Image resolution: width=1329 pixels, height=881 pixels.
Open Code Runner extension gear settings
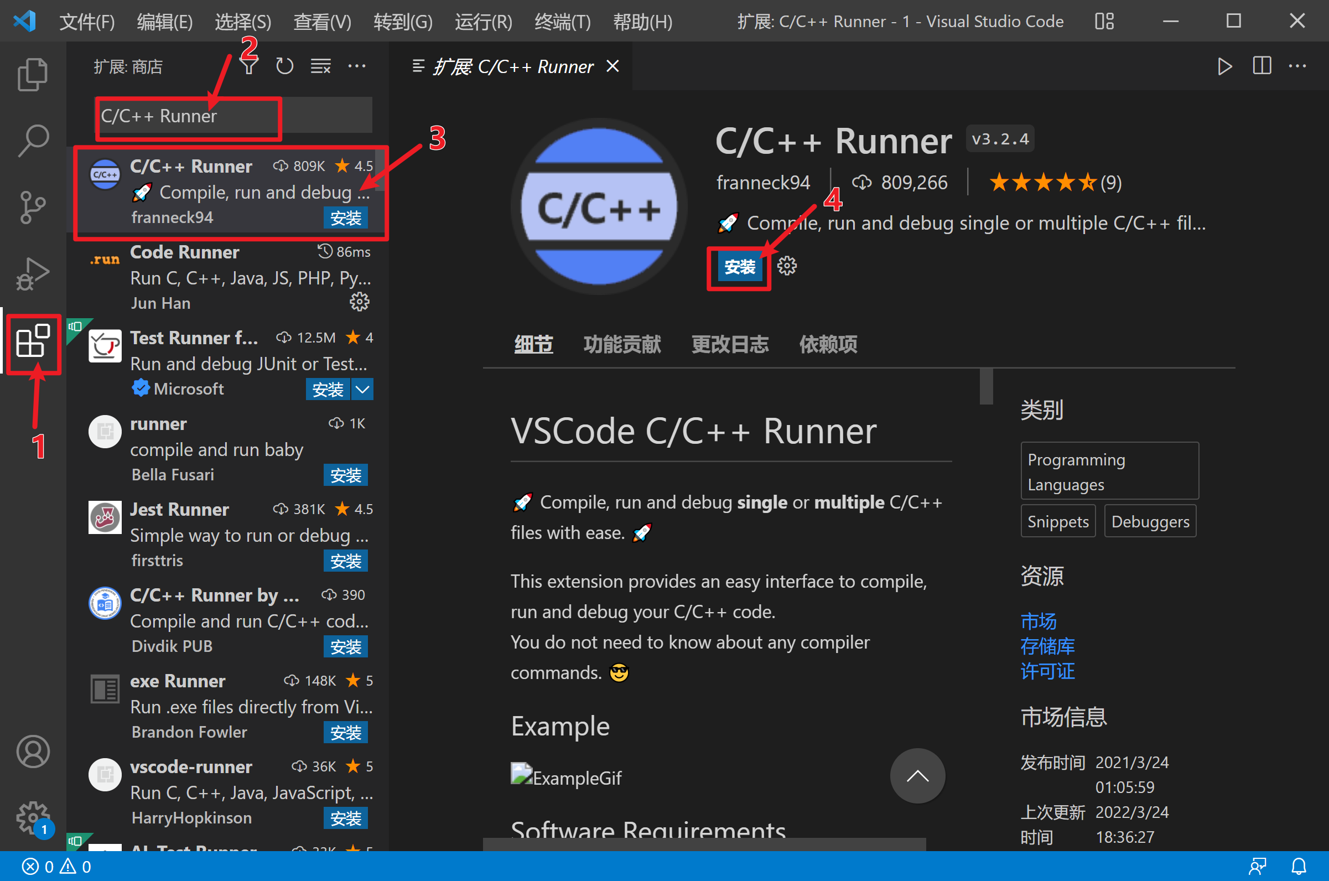360,302
